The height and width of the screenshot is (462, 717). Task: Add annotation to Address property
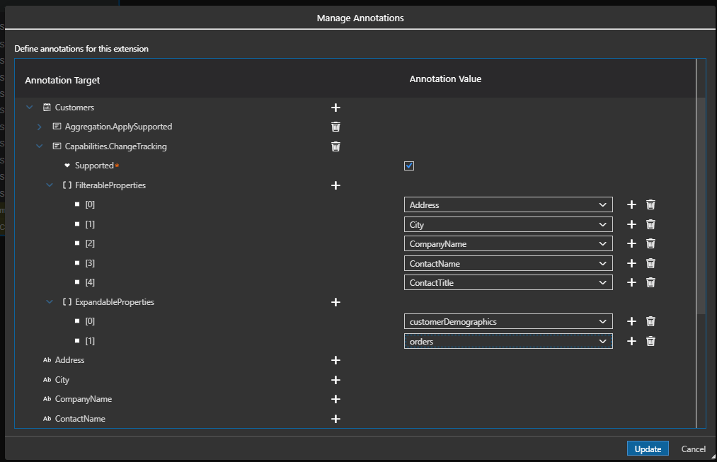pyautogui.click(x=335, y=360)
